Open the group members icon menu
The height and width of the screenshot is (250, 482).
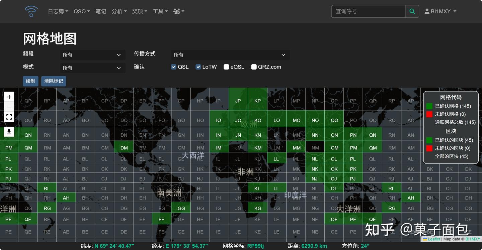point(176,11)
